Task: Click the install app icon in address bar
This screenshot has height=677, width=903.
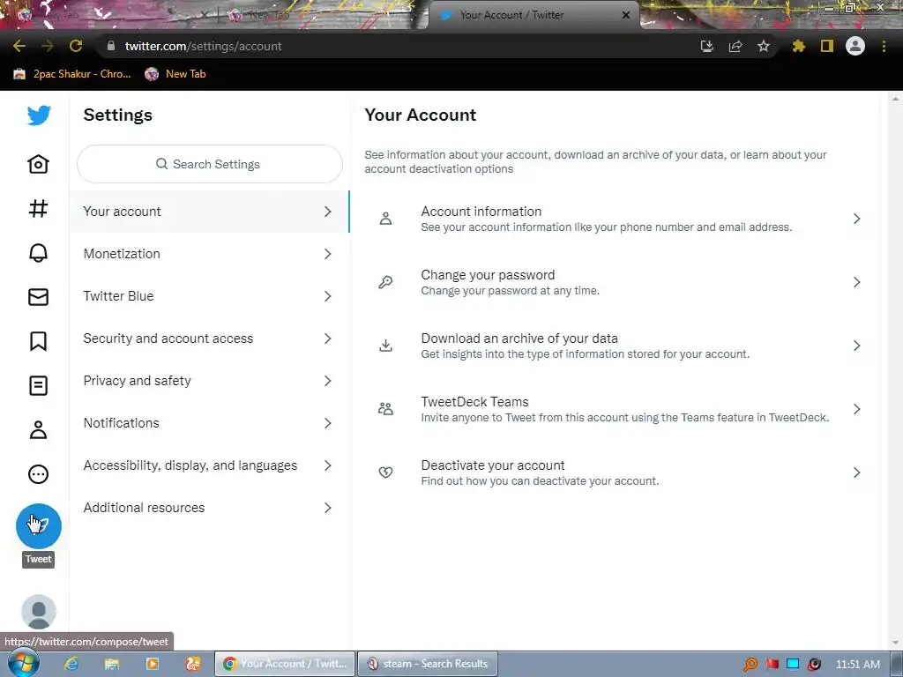Action: [x=707, y=46]
